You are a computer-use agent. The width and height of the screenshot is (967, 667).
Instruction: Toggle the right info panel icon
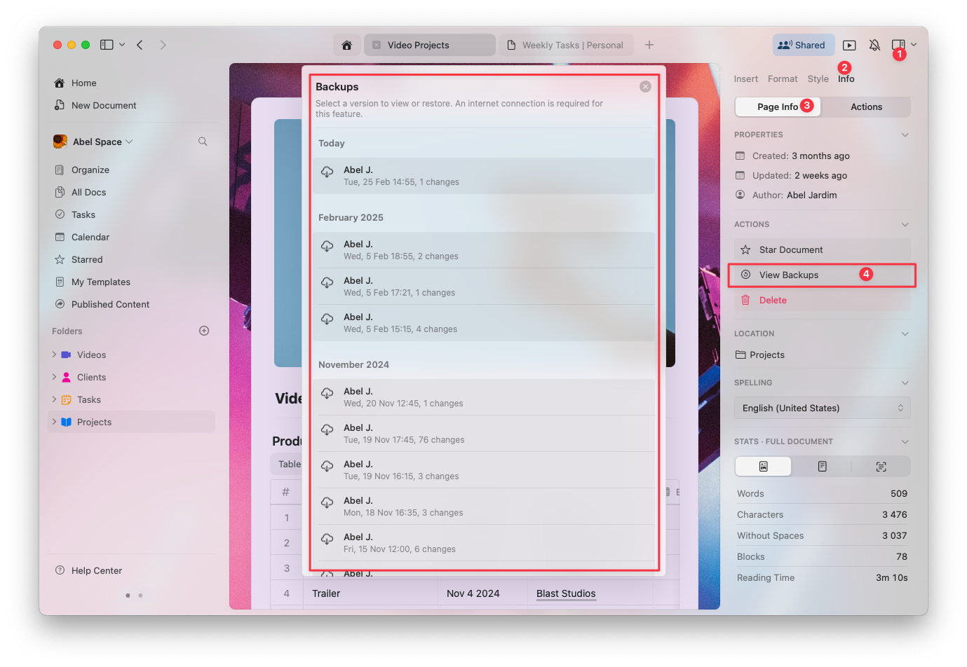point(900,44)
